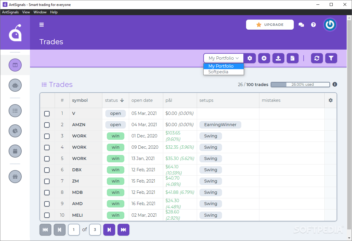
Task: Go to the next page
Action: point(109,230)
